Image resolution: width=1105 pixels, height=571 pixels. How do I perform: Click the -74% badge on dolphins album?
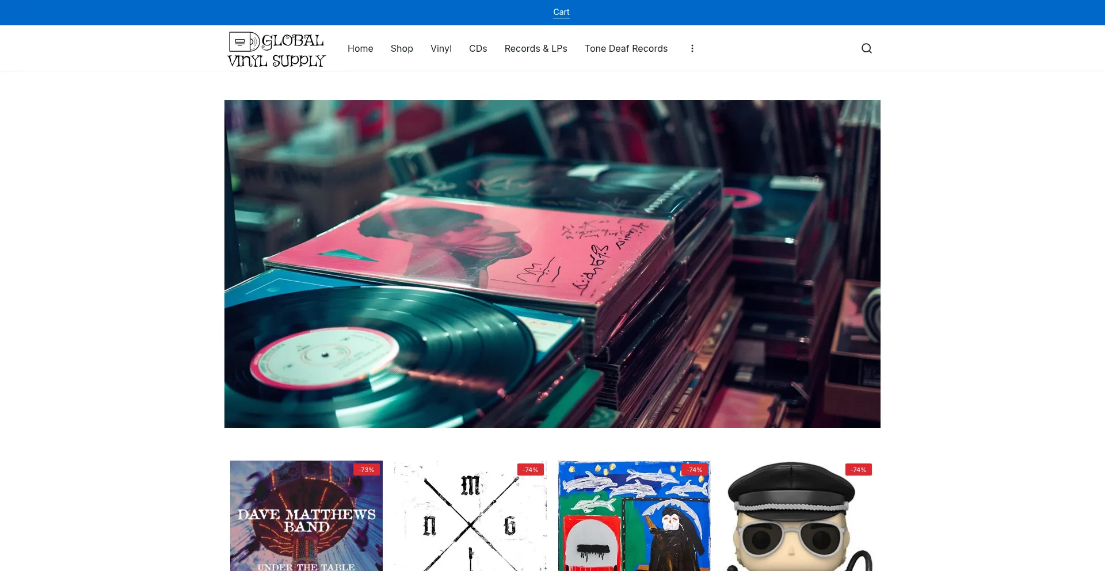click(x=694, y=470)
